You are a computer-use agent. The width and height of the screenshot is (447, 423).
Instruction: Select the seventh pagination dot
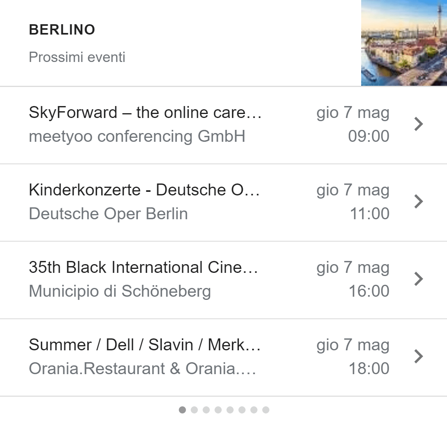coord(254,410)
